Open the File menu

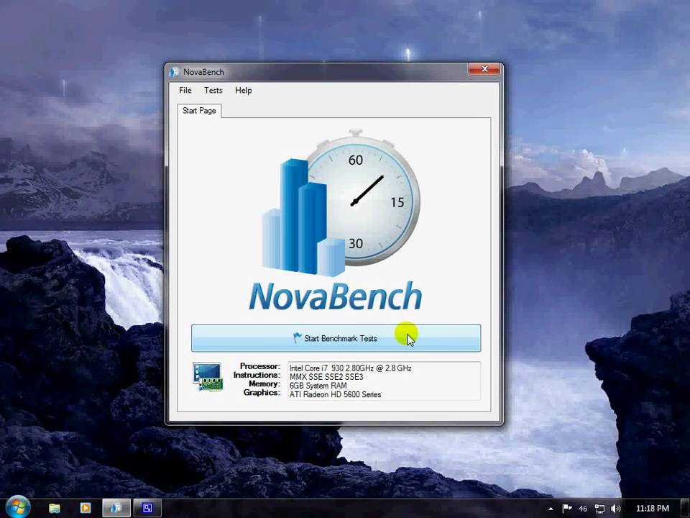tap(185, 91)
